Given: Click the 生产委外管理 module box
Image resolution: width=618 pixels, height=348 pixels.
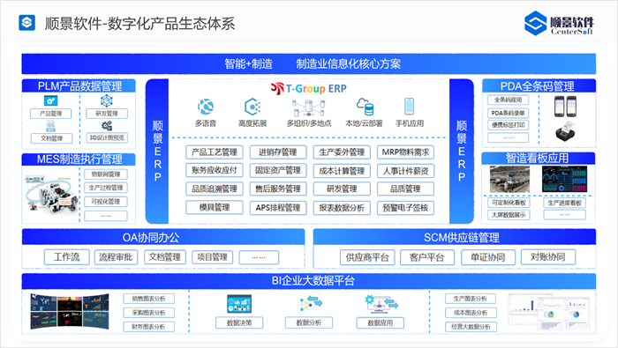Looking at the screenshot, I should [x=342, y=152].
